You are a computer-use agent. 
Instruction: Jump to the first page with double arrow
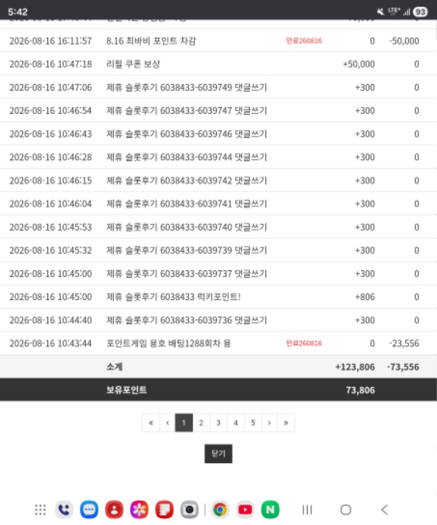(151, 423)
